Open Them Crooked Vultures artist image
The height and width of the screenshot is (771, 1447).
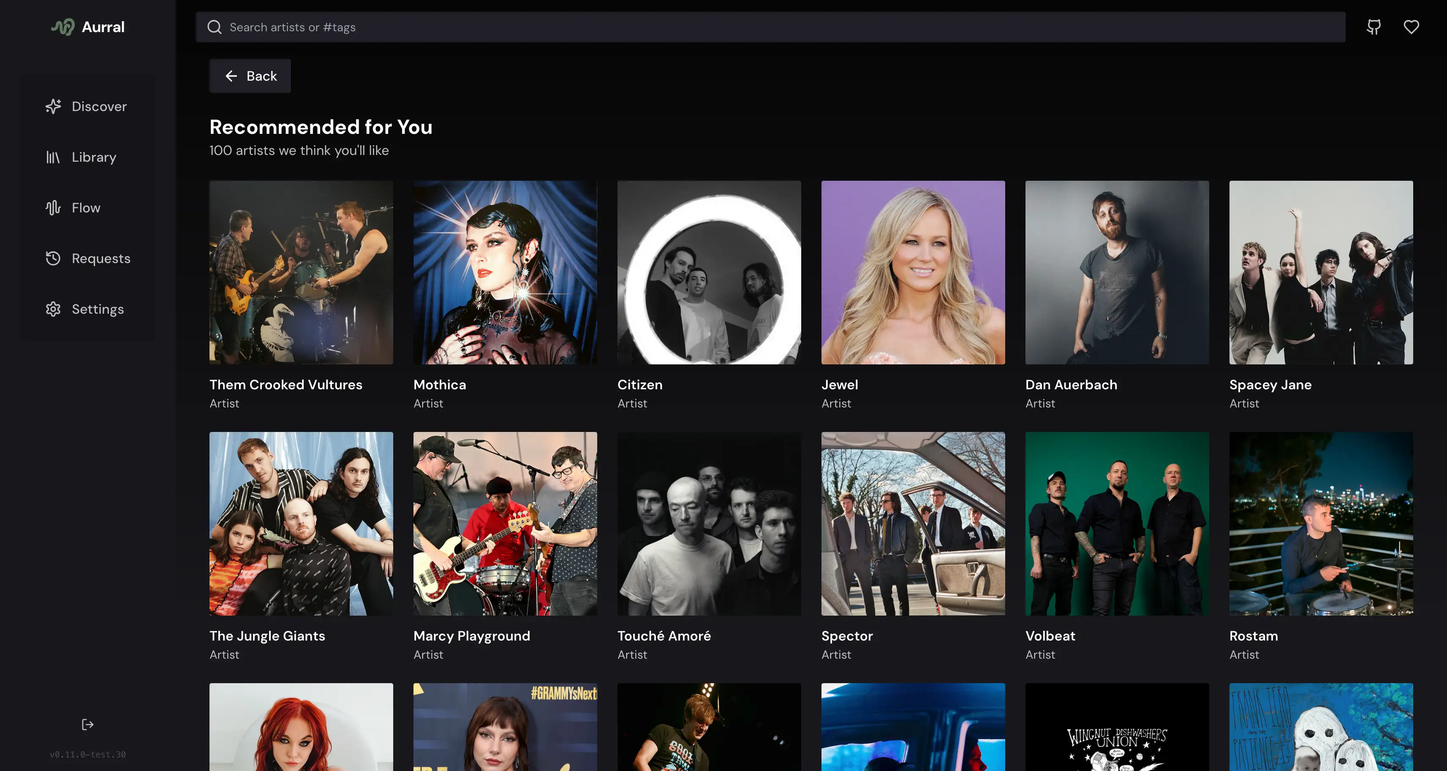(301, 272)
